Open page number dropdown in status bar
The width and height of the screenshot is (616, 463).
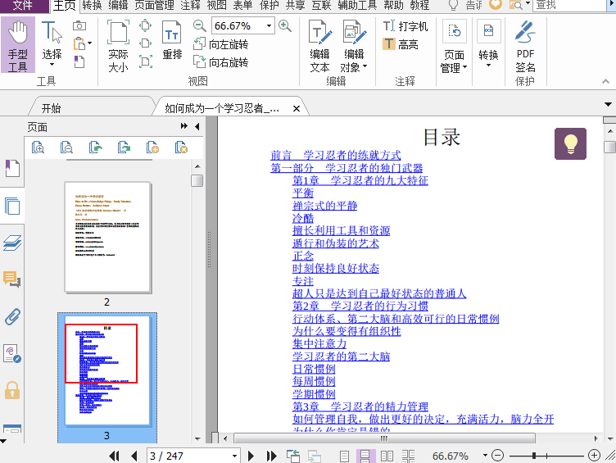tap(234, 456)
